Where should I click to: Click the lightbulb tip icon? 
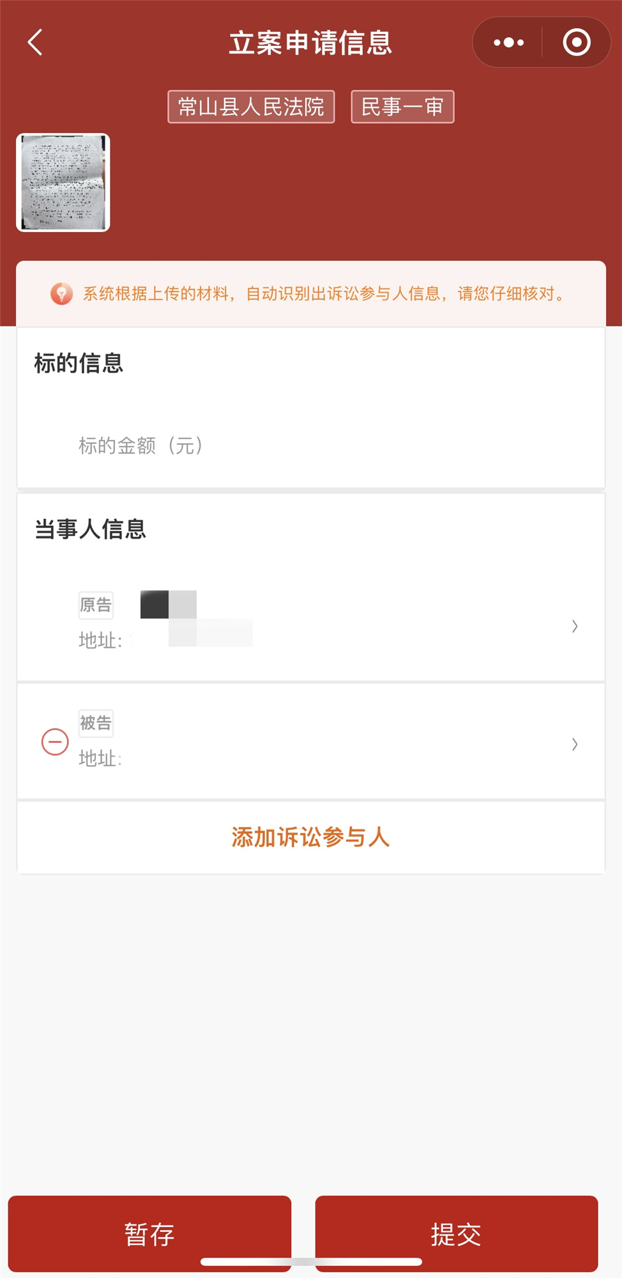[61, 294]
